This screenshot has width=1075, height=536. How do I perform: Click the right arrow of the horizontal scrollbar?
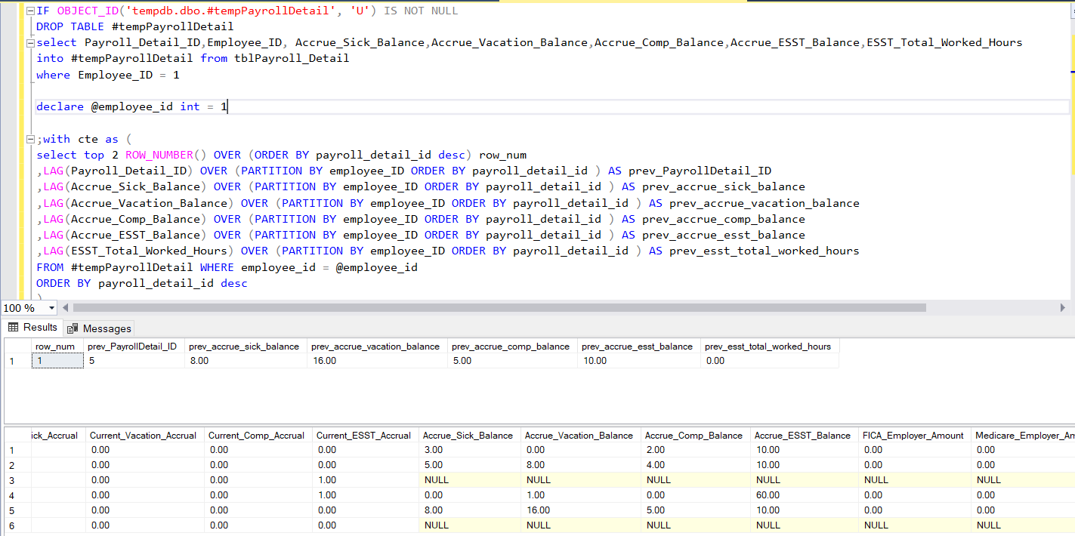pyautogui.click(x=1064, y=308)
